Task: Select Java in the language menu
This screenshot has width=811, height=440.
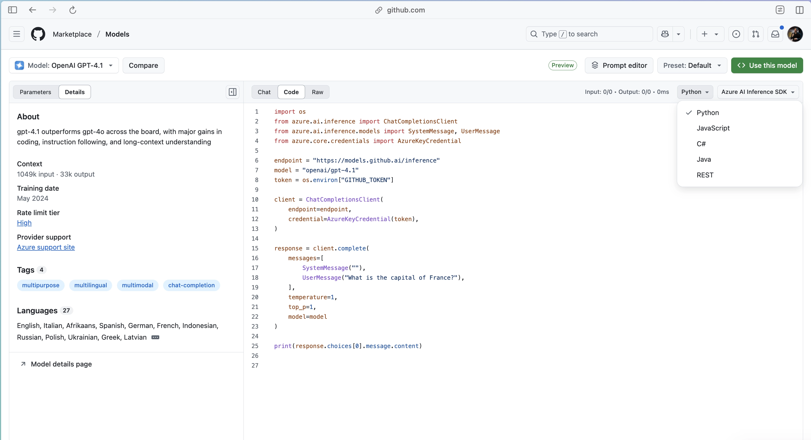Action: coord(739,159)
